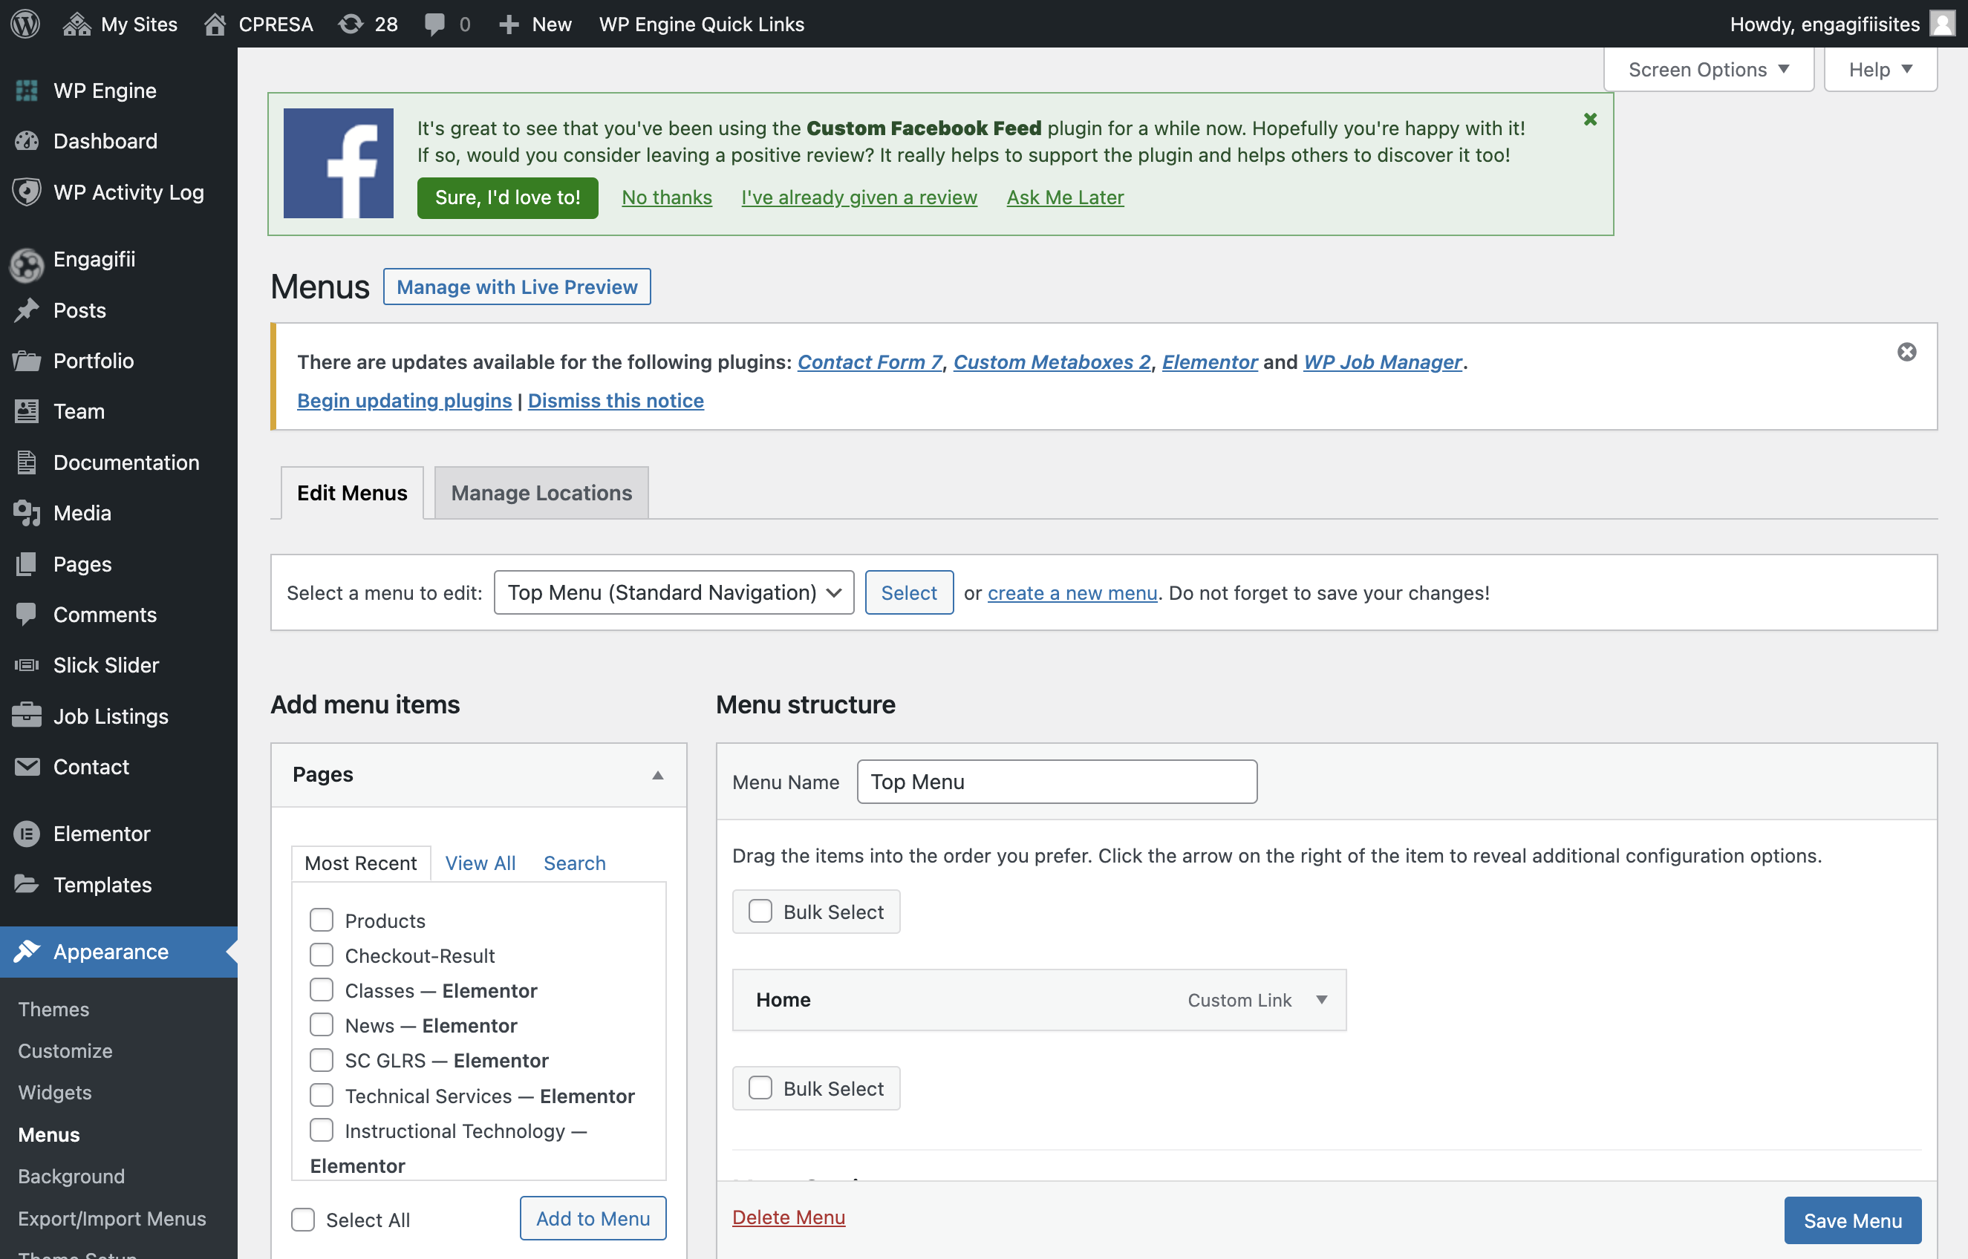Select the Search pages tab

pos(574,863)
